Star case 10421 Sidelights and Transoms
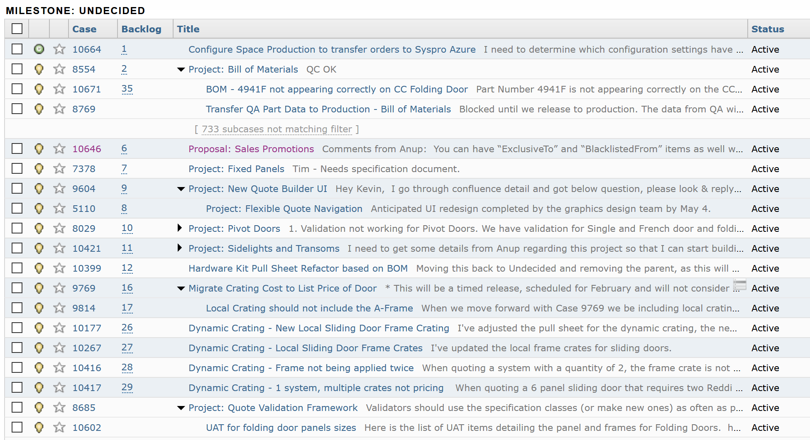The height and width of the screenshot is (440, 810). [59, 248]
